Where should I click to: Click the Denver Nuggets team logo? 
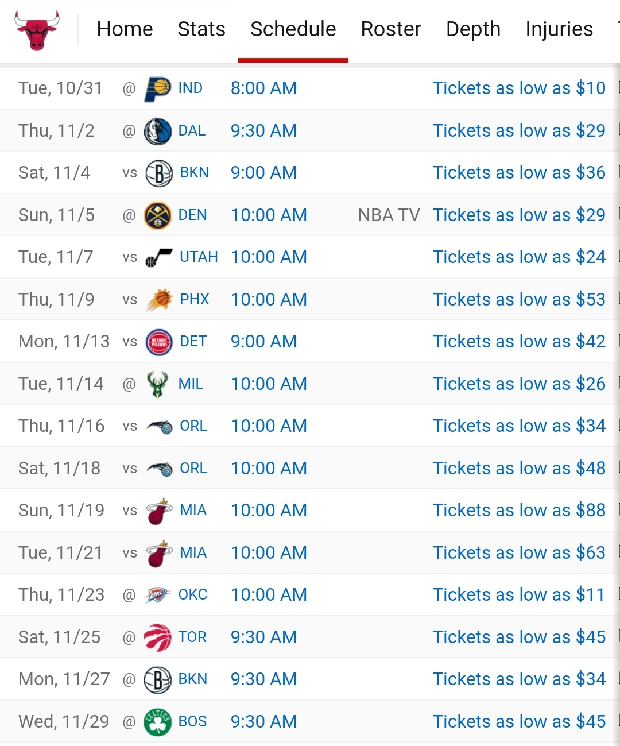[x=157, y=215]
